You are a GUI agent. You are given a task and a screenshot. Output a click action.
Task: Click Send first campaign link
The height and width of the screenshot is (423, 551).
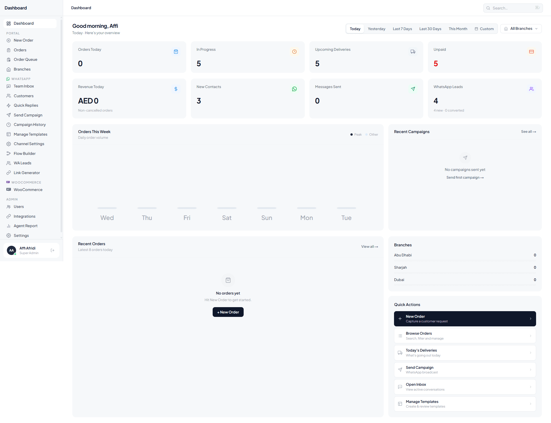(x=465, y=178)
